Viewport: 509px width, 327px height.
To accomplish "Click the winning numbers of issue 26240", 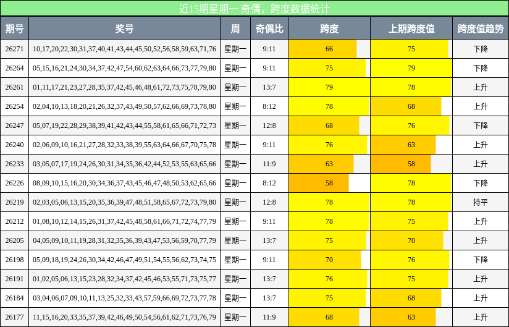I will click(125, 145).
